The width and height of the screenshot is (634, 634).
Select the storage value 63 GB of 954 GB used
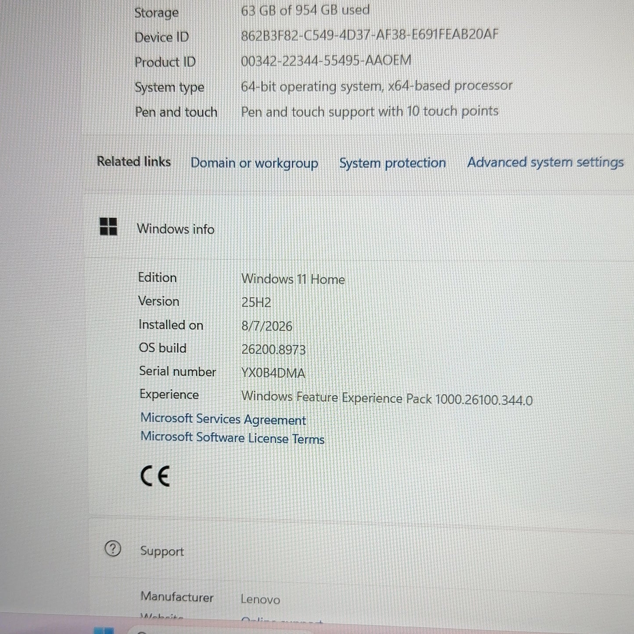pos(305,10)
